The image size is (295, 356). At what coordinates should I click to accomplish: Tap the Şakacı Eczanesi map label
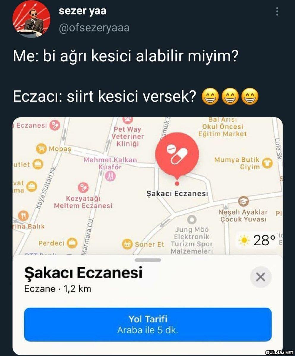(177, 194)
